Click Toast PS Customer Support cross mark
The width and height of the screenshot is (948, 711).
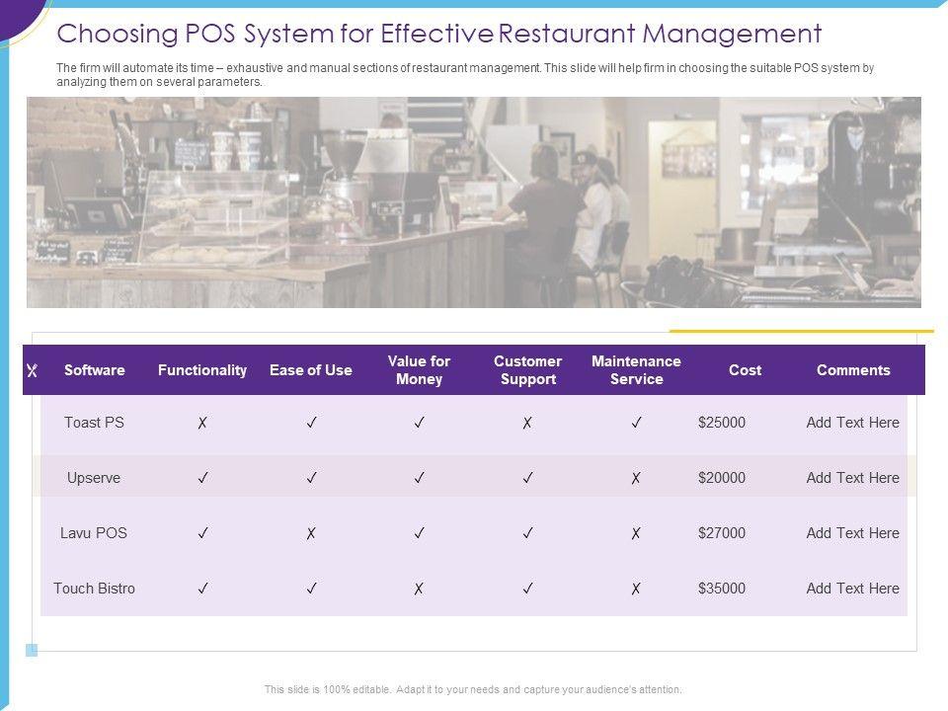click(527, 423)
